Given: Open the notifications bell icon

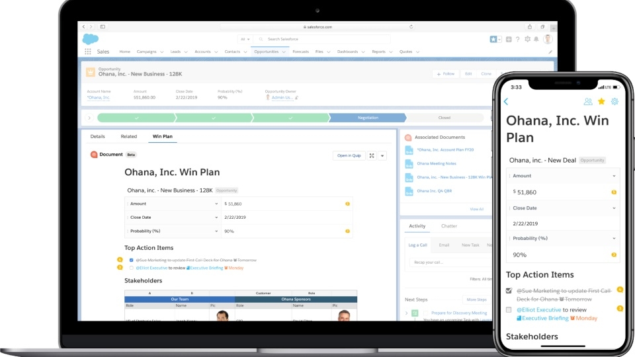Looking at the screenshot, I should (x=536, y=39).
